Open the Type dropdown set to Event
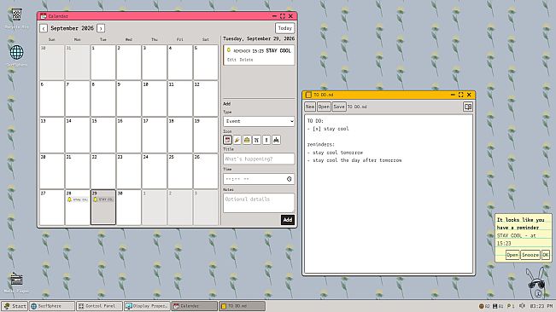Image resolution: width=556 pixels, height=312 pixels. click(259, 121)
